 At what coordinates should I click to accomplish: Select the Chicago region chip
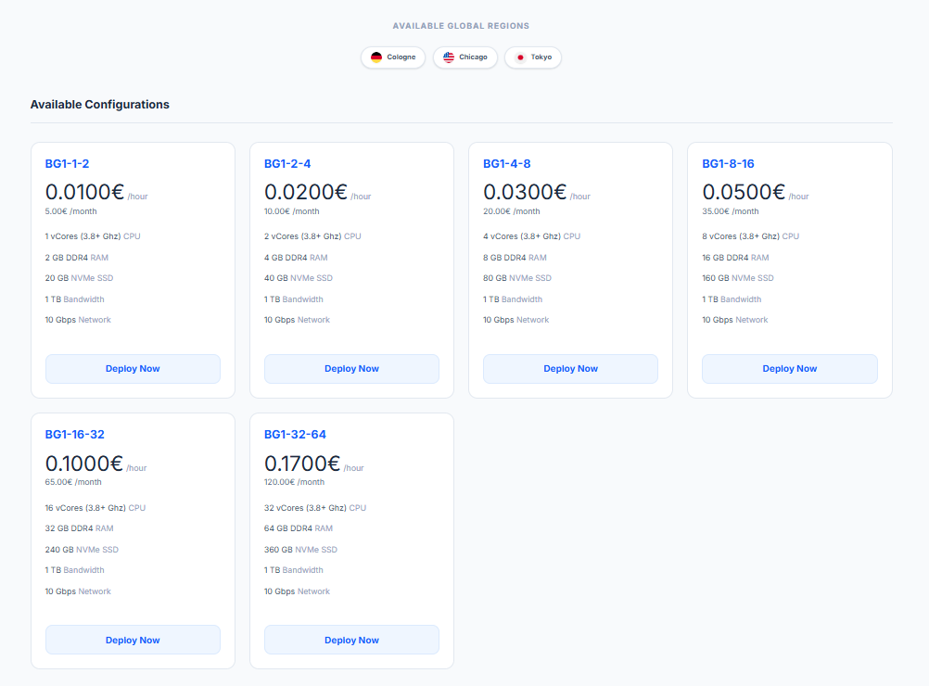(x=465, y=57)
